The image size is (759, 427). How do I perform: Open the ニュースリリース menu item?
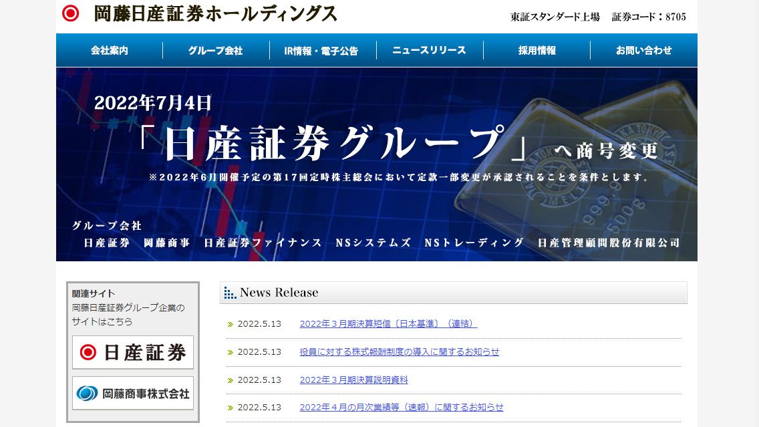(x=430, y=50)
